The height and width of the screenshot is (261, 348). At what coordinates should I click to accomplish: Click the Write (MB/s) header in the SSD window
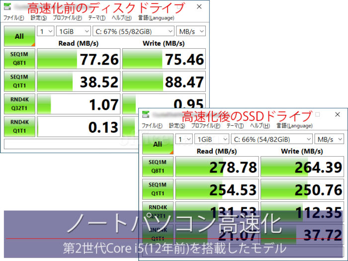[302, 151]
